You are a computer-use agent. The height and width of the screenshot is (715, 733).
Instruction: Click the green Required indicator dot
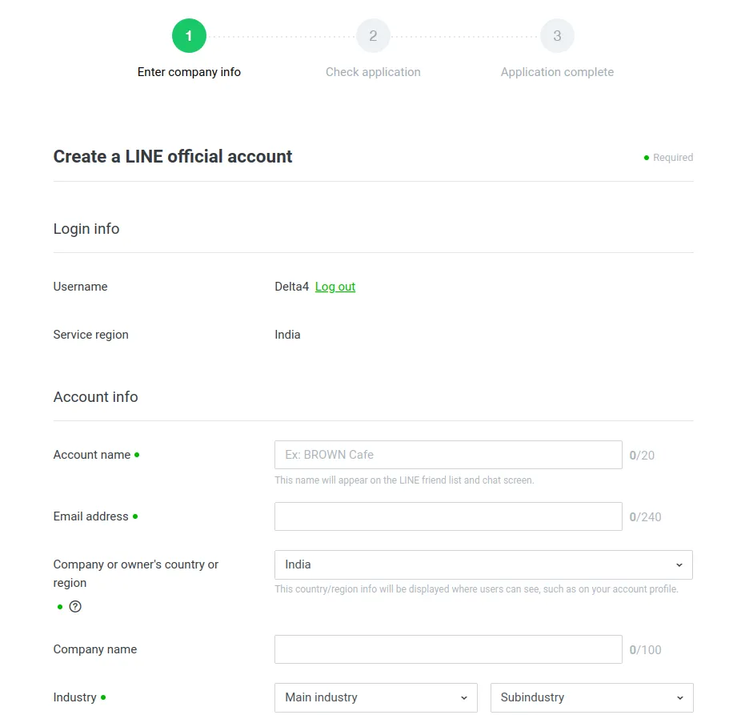tap(647, 158)
